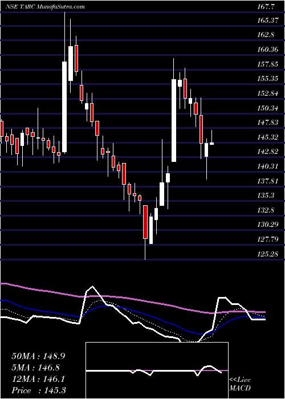Viewport: 285px width, 399px height.
Task: Click the 130.29 price axis label
Action: (267, 225)
